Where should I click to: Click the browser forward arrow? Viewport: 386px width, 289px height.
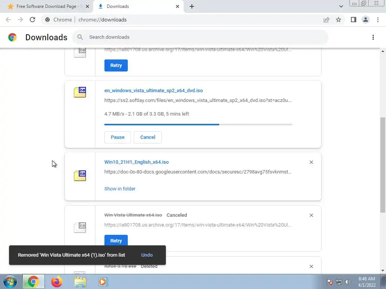[20, 20]
